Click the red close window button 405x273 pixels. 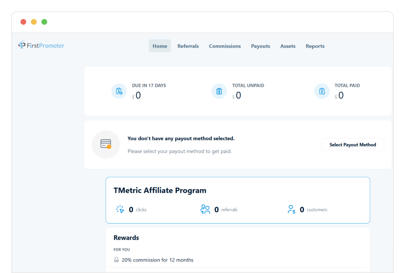[x=23, y=22]
